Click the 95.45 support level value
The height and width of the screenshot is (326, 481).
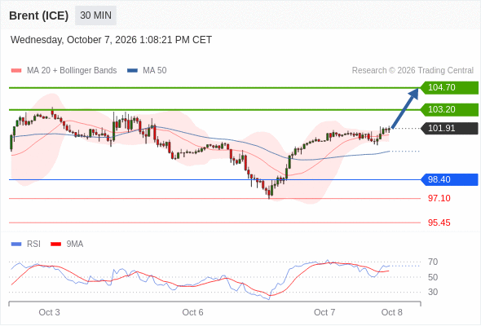click(439, 223)
